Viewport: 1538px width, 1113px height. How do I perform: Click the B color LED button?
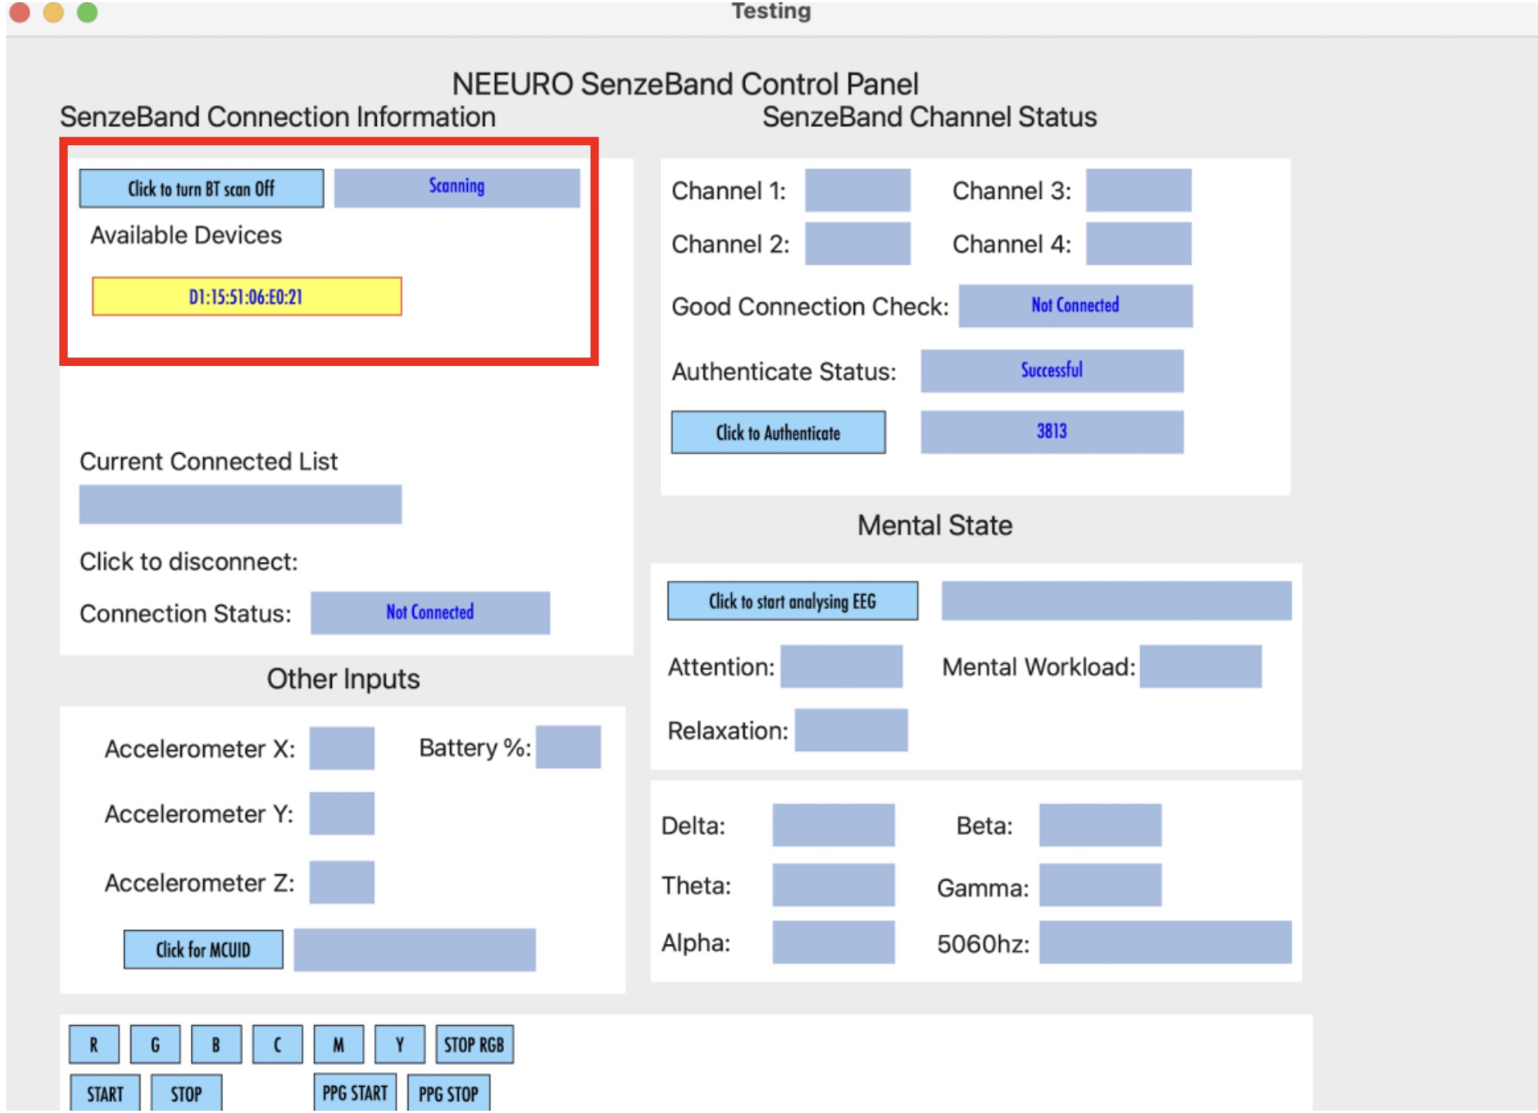[x=216, y=1044]
